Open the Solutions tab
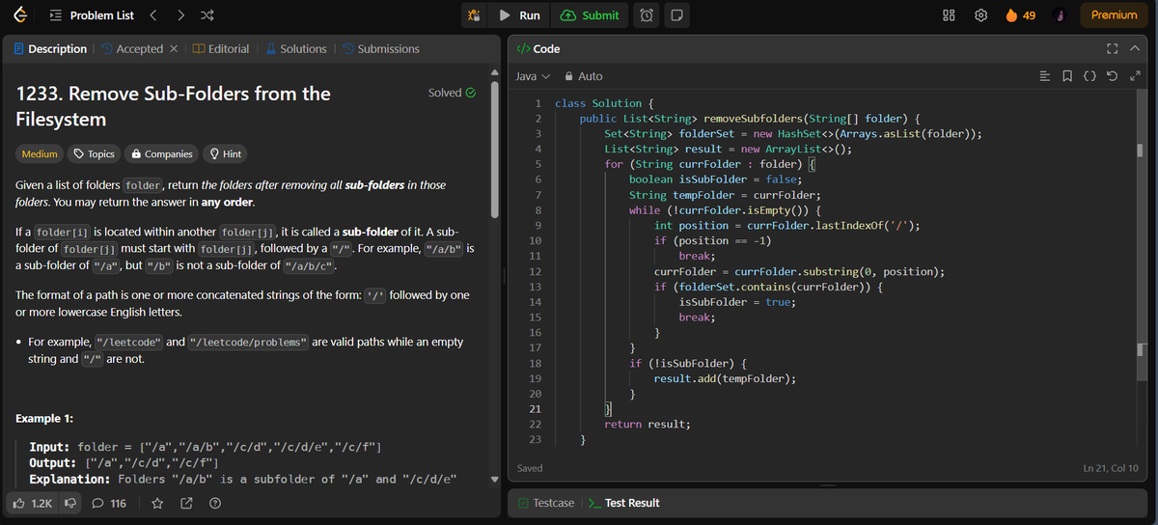The image size is (1158, 525). (296, 48)
